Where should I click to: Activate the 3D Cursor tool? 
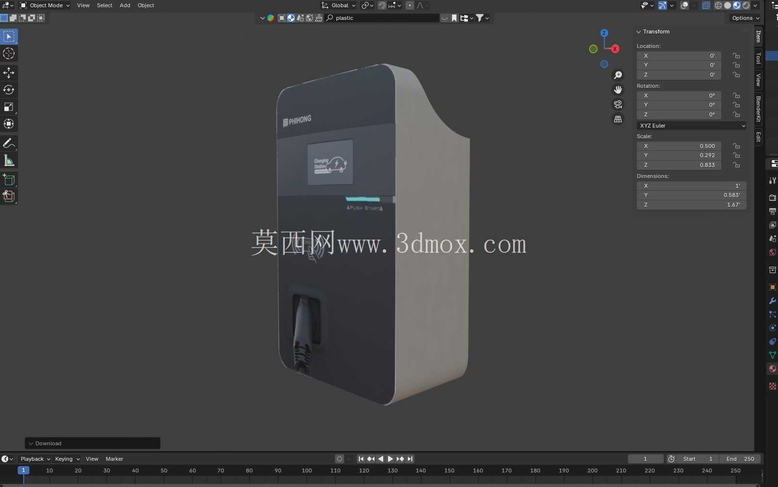point(9,53)
